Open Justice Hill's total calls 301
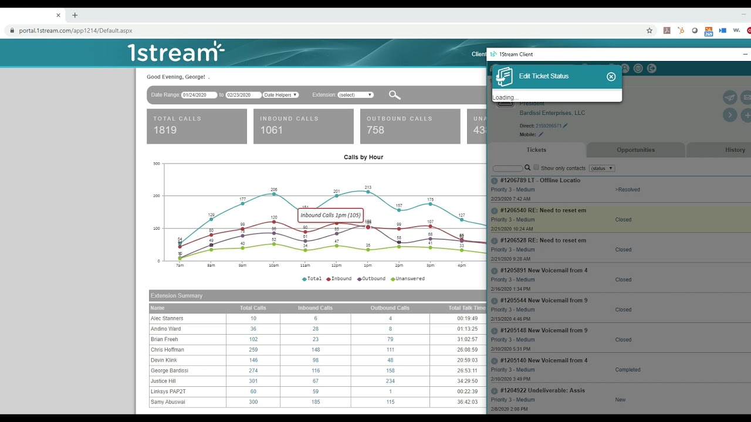This screenshot has width=751, height=422. pos(253,381)
